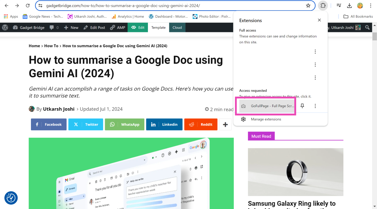377x209 pixels.
Task: Open Utkarsh Joshi account menu
Action: [344, 27]
